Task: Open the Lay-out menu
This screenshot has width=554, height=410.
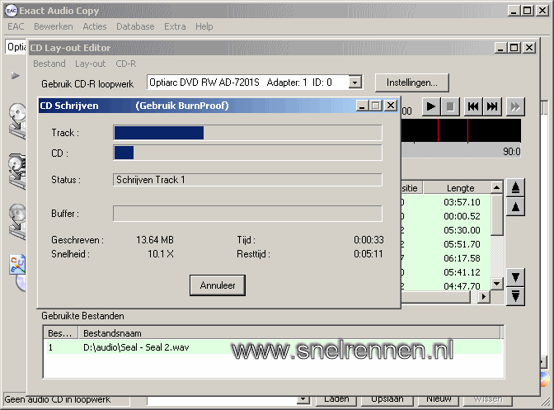Action: 91,64
